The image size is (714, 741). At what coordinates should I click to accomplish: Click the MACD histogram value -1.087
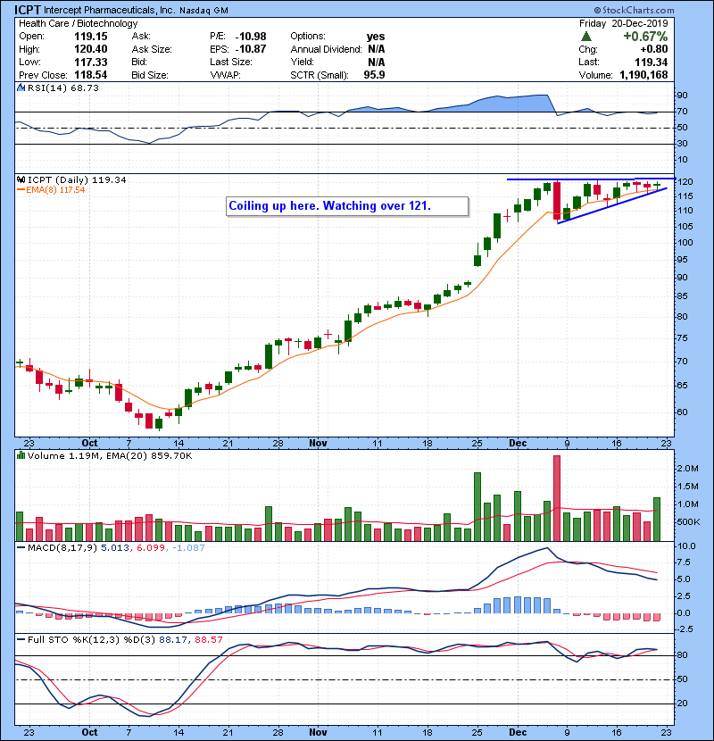tap(188, 548)
